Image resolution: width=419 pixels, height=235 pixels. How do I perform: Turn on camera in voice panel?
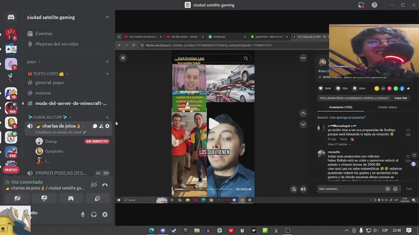click(17, 198)
